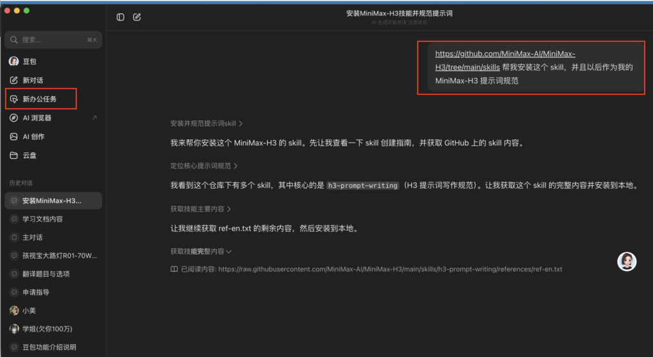Image resolution: width=653 pixels, height=357 pixels.
Task: Click the AI 浏览器 compass icon
Action: [x=14, y=118]
